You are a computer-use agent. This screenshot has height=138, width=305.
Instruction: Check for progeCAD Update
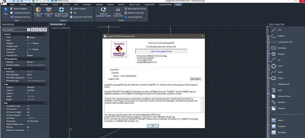point(103,12)
